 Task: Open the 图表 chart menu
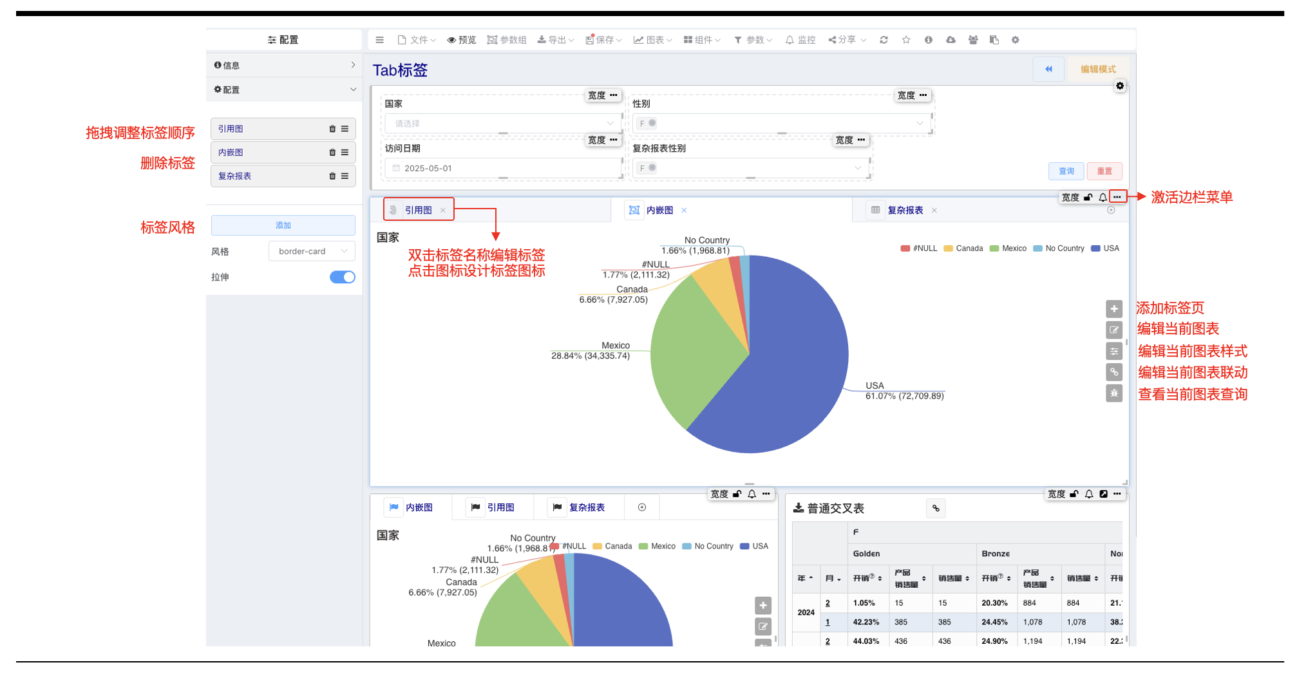pyautogui.click(x=652, y=40)
